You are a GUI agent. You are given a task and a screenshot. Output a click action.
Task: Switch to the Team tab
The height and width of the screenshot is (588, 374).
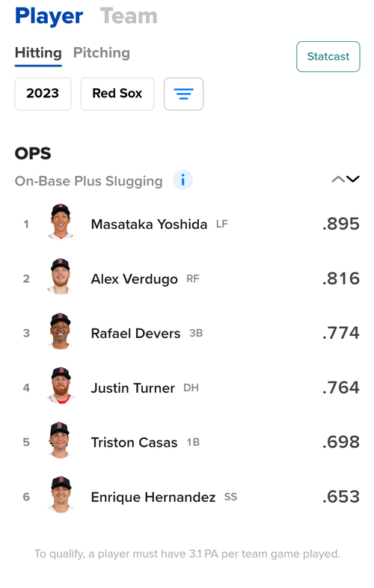[x=129, y=16]
